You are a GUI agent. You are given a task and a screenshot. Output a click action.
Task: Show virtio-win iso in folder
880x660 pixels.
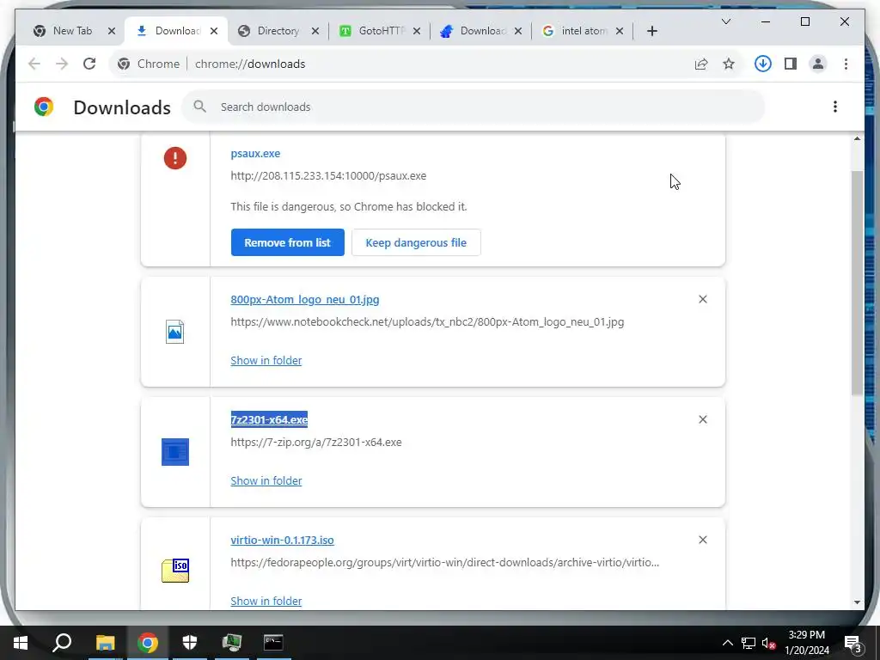[x=266, y=601]
